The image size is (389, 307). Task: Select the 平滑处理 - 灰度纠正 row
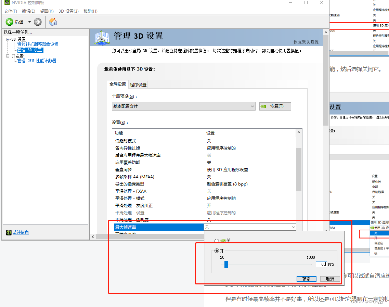pyautogui.click(x=205, y=205)
